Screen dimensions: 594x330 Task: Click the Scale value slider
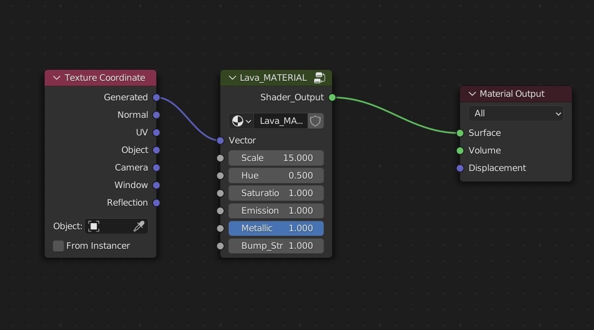276,158
